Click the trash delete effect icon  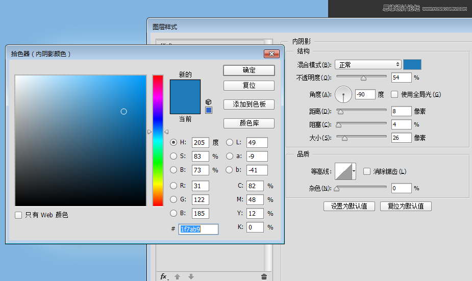264,276
